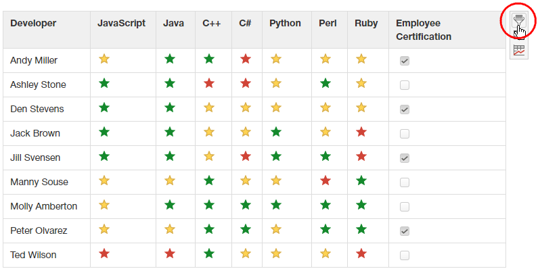Click the Jack Brown name cell

coord(35,133)
